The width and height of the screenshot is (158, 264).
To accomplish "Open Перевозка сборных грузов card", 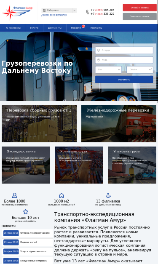I will click(39, 124).
